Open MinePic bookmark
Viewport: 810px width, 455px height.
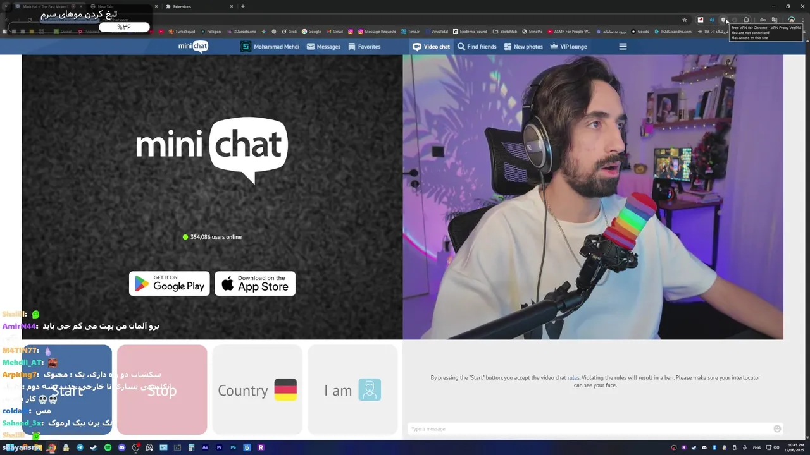532,32
